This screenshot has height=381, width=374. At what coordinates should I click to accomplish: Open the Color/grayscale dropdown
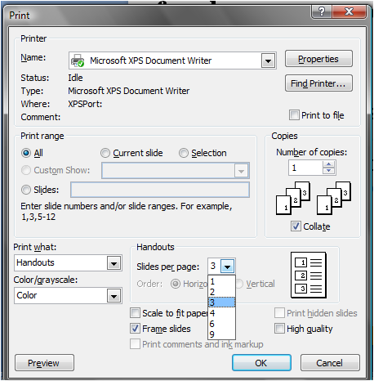114,296
